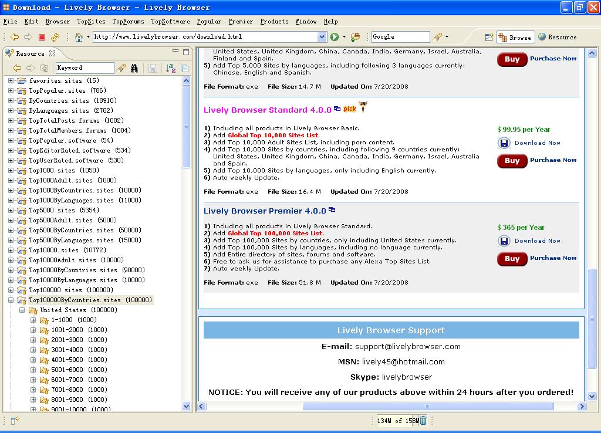
Task: Open the dropdown arrow beside Go button
Action: click(x=344, y=37)
